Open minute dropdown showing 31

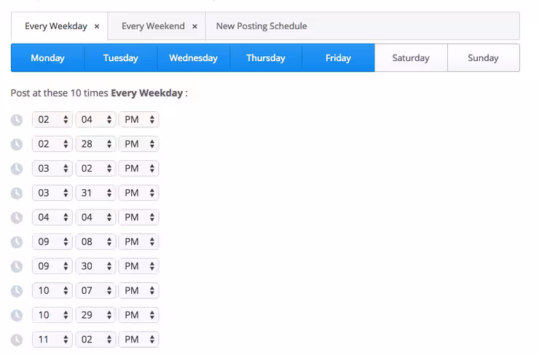point(95,193)
